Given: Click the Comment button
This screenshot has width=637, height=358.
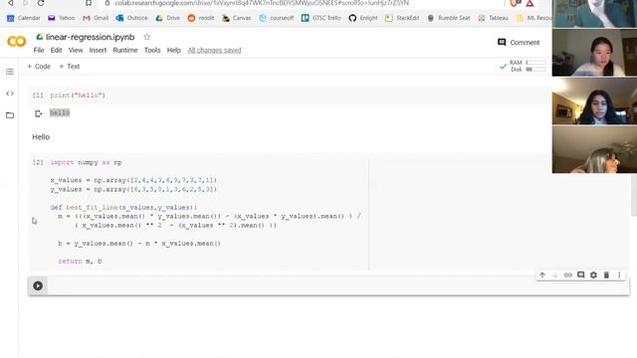Looking at the screenshot, I should 519,43.
